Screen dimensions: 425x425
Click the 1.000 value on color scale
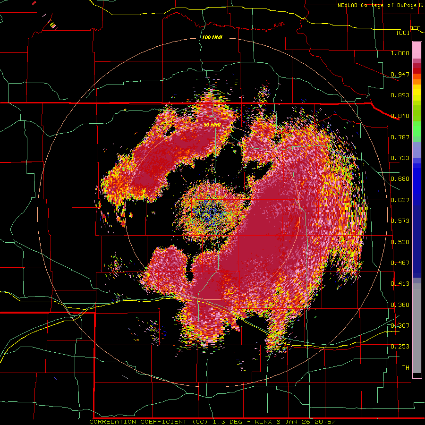click(x=400, y=53)
